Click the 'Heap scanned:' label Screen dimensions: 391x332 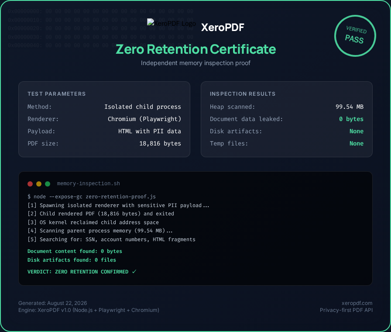pos(233,107)
